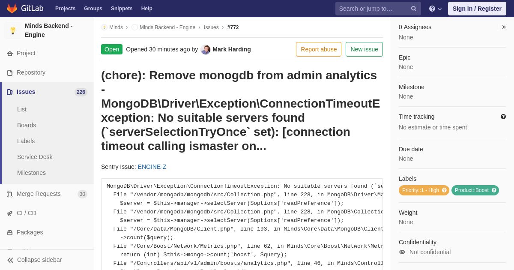Click help icon on Priority::1 - High label

pos(444,190)
